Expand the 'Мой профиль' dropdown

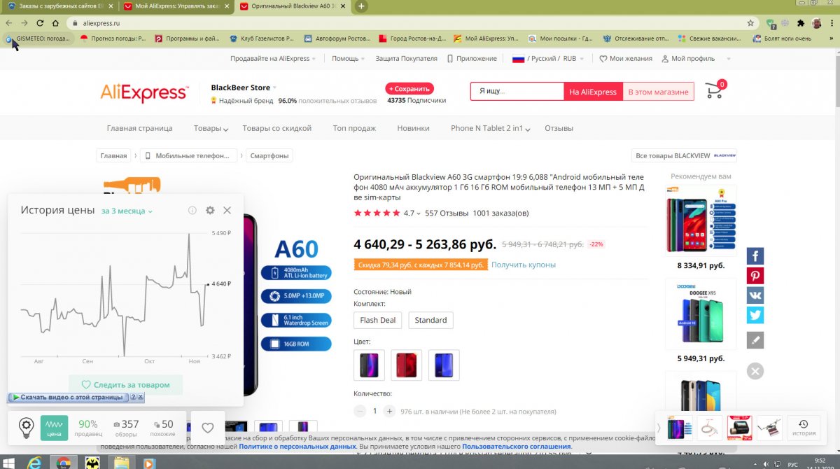point(696,59)
